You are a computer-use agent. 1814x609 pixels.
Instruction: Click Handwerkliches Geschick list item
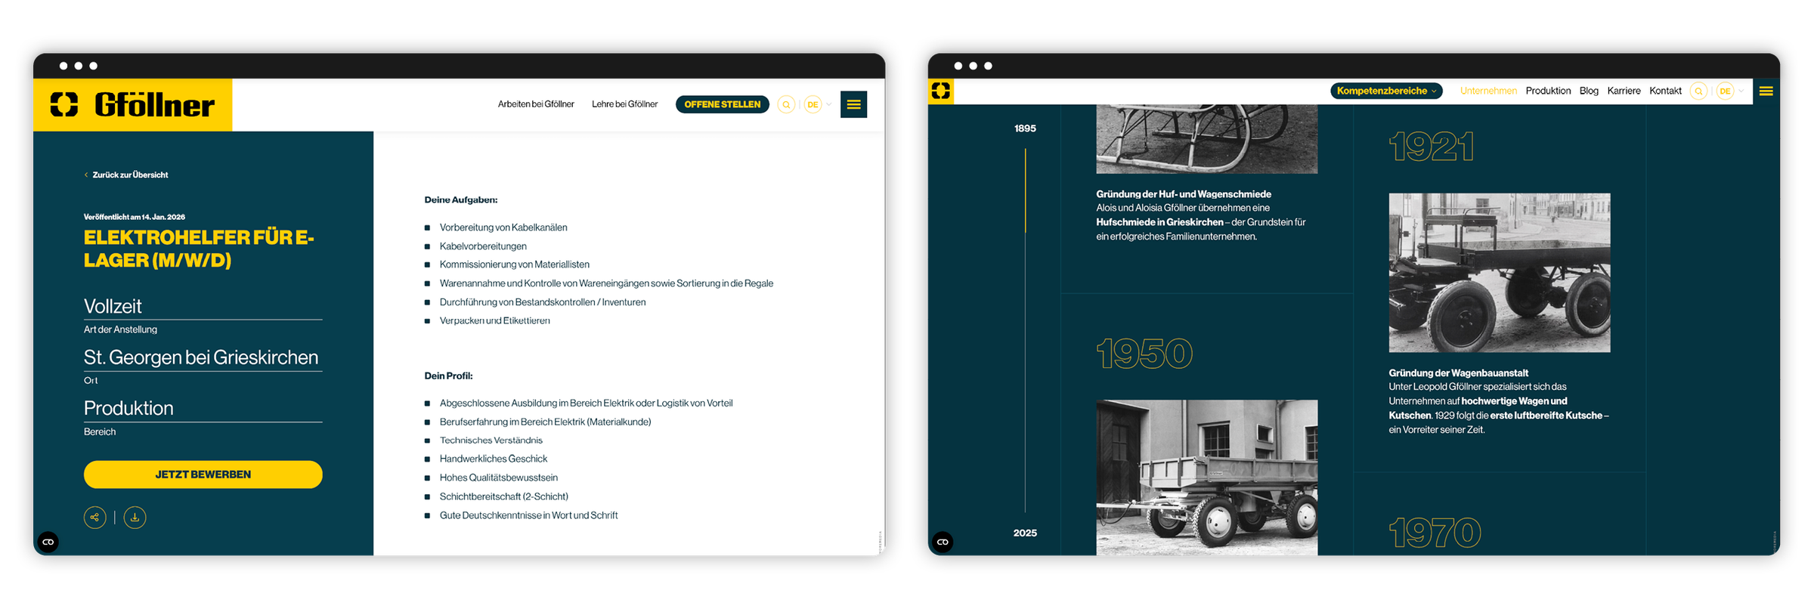(493, 459)
